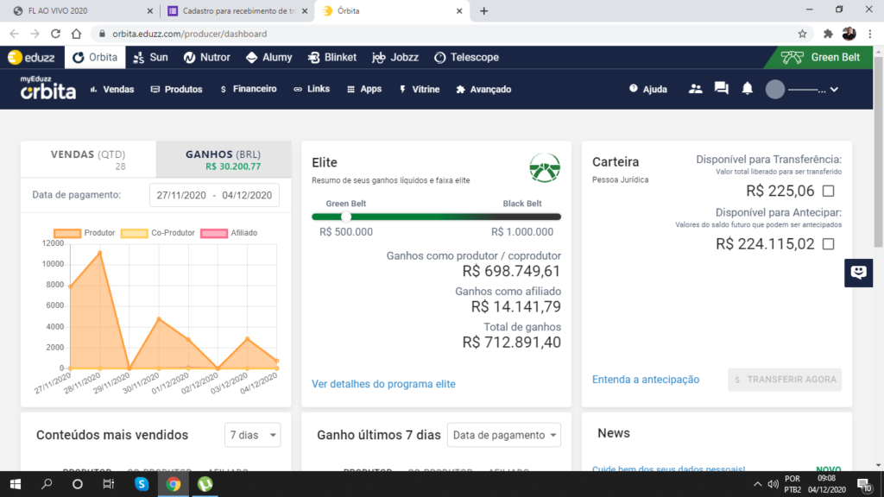Open the Telescope app
The image size is (884, 497).
pos(466,58)
